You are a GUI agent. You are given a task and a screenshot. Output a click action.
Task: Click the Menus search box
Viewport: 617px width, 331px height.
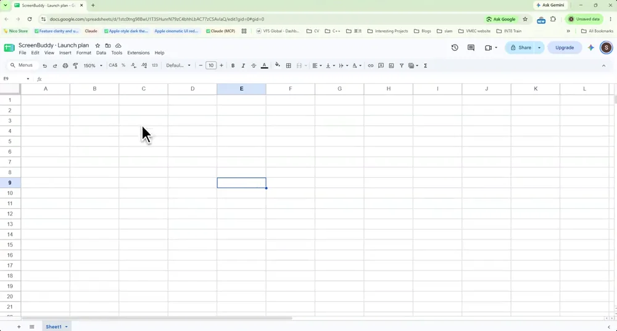point(23,65)
